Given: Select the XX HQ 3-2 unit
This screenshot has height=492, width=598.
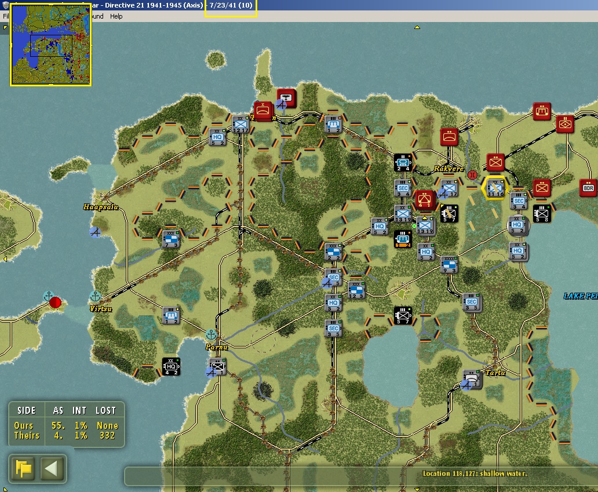Looking at the screenshot, I should pos(333,303).
